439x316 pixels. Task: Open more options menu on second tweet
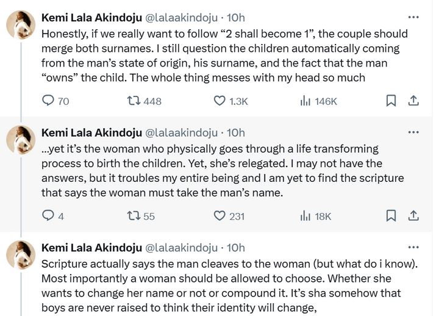click(413, 132)
